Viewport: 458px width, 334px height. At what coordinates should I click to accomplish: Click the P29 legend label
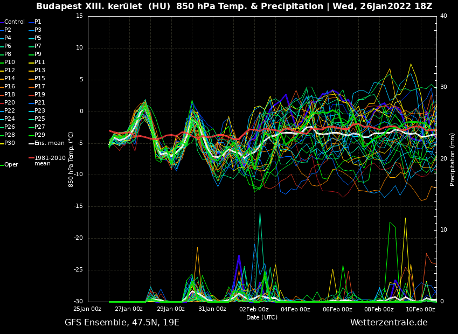point(39,135)
